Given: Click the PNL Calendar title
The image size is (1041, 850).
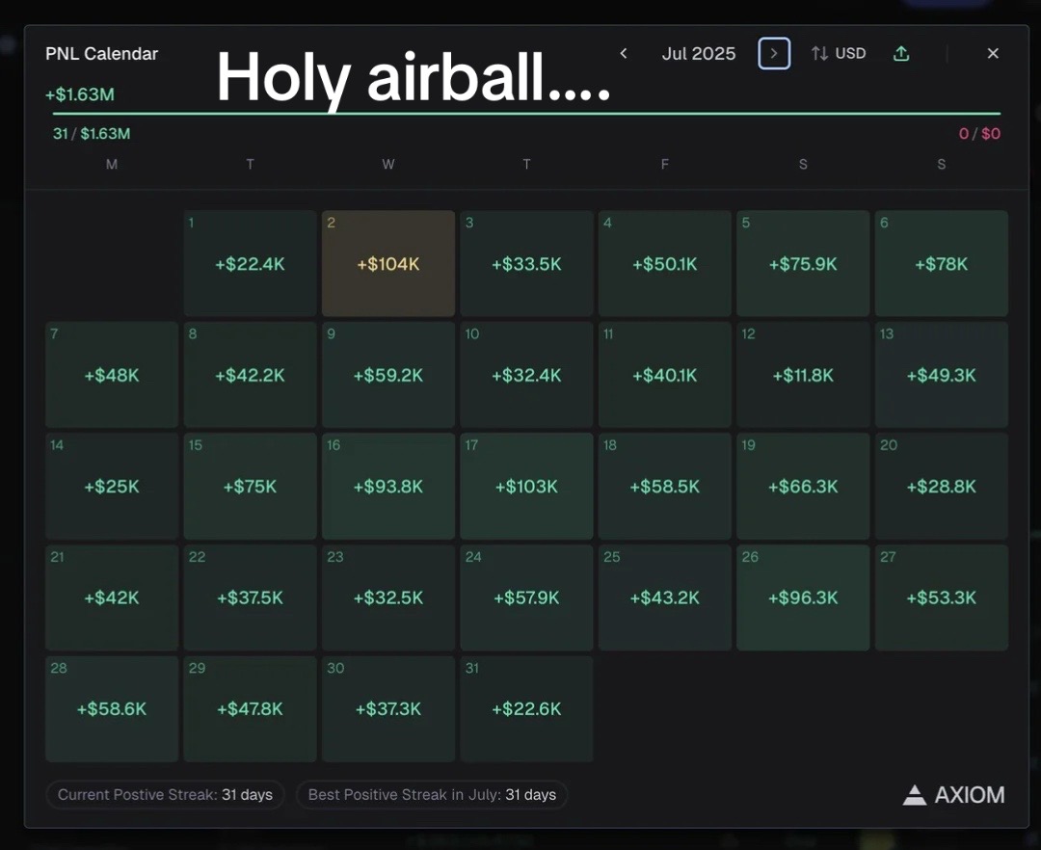Looking at the screenshot, I should tap(101, 54).
